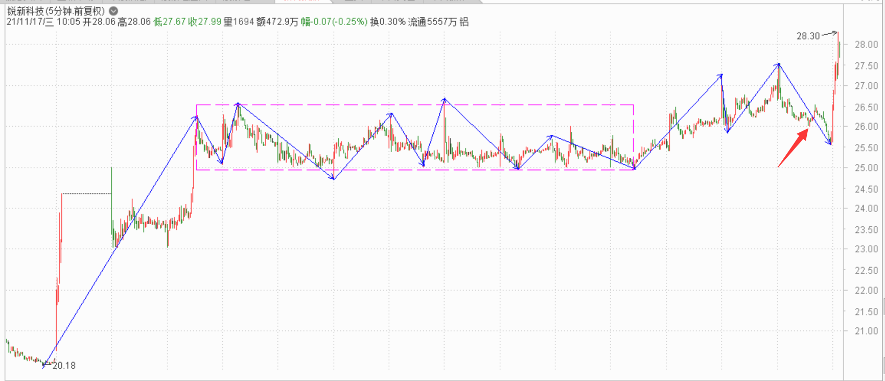Click the 20.18 low price marker
885x381 pixels.
point(64,365)
